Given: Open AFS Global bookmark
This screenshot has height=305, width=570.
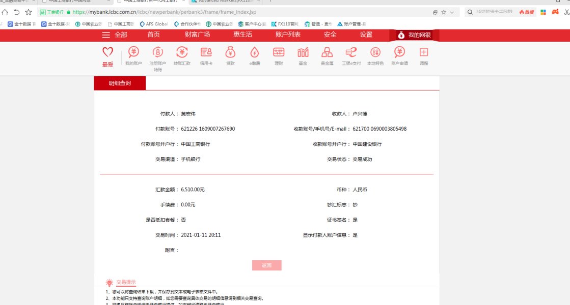Looking at the screenshot, I should point(153,24).
